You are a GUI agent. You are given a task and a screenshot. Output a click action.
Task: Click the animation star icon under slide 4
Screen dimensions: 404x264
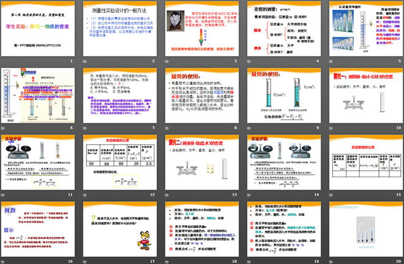(249, 61)
